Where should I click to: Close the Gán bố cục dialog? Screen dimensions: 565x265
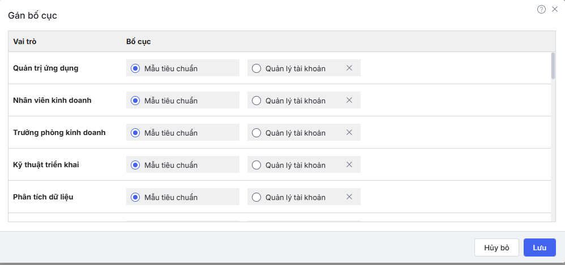tap(555, 9)
